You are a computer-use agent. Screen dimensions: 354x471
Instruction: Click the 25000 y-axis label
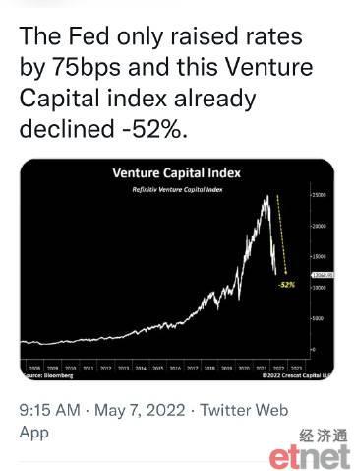click(x=319, y=195)
